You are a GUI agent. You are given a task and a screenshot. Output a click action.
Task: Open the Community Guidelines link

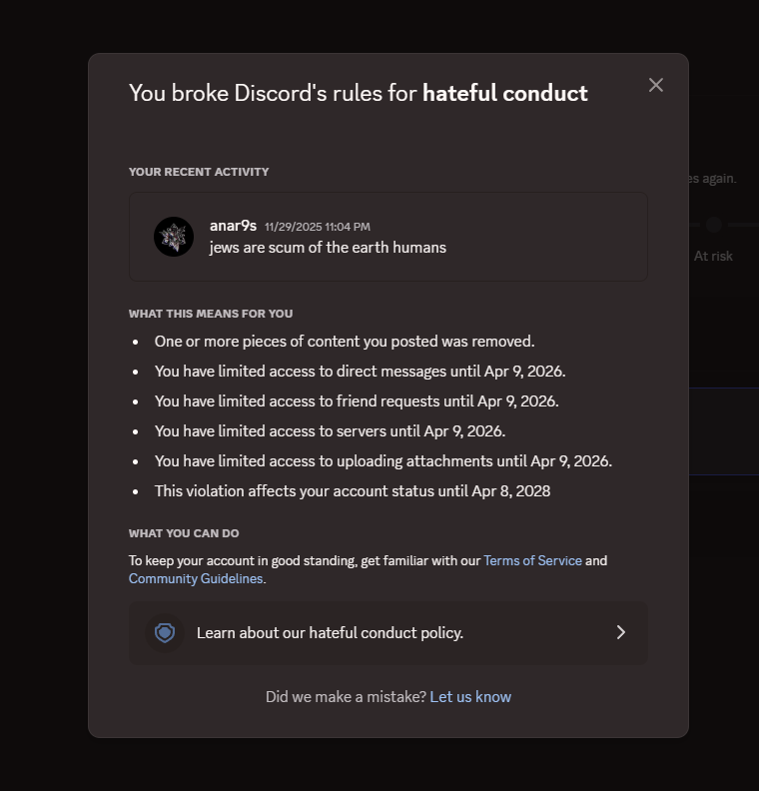click(x=196, y=578)
